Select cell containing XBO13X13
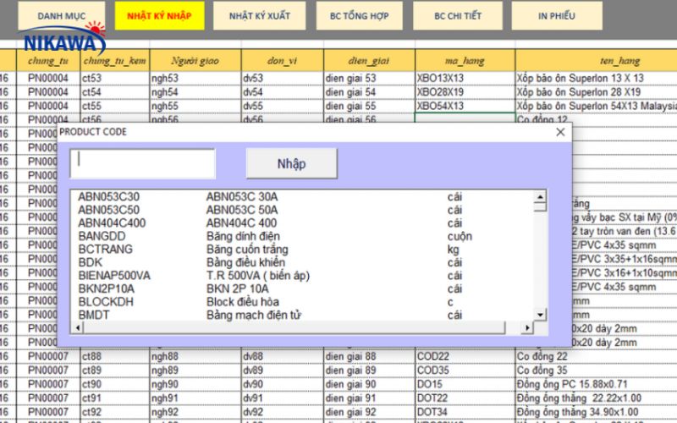 (x=464, y=78)
